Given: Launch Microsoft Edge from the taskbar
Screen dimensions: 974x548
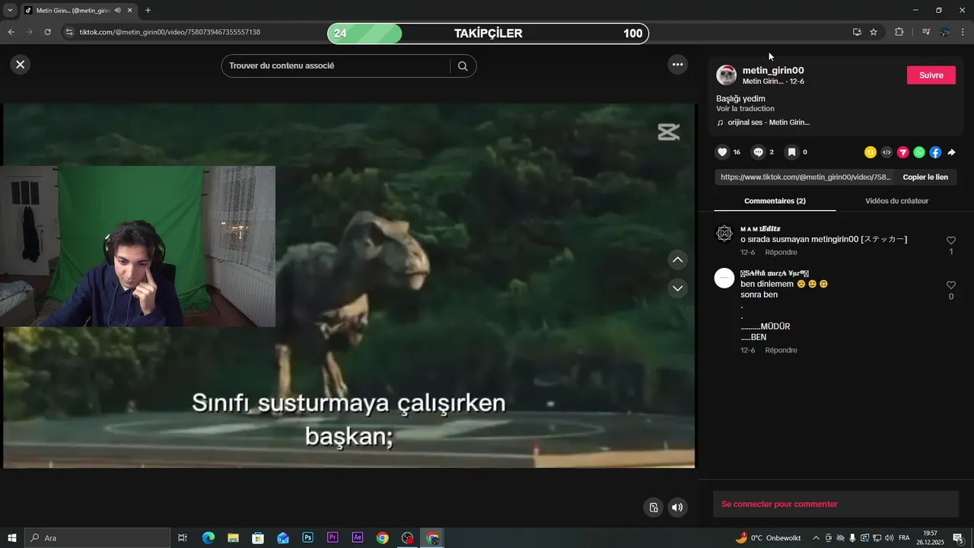Looking at the screenshot, I should 208,538.
